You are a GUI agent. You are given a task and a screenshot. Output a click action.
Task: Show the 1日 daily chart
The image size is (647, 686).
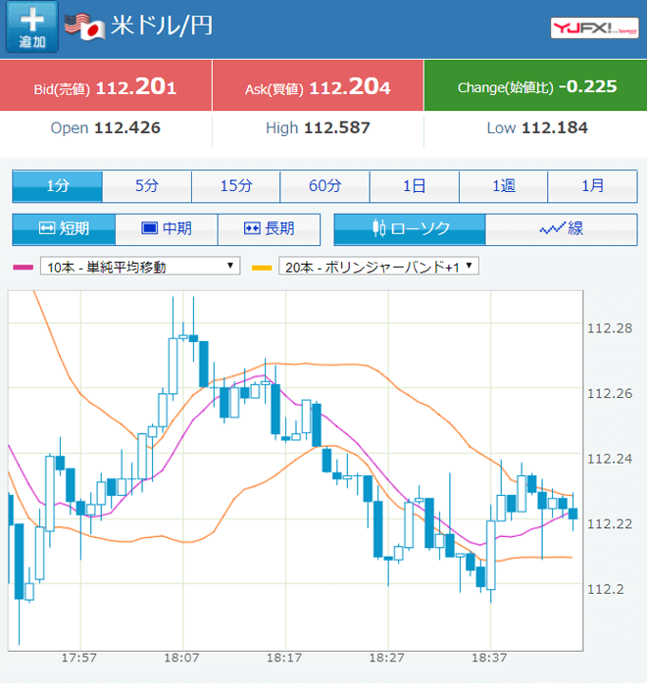point(414,186)
